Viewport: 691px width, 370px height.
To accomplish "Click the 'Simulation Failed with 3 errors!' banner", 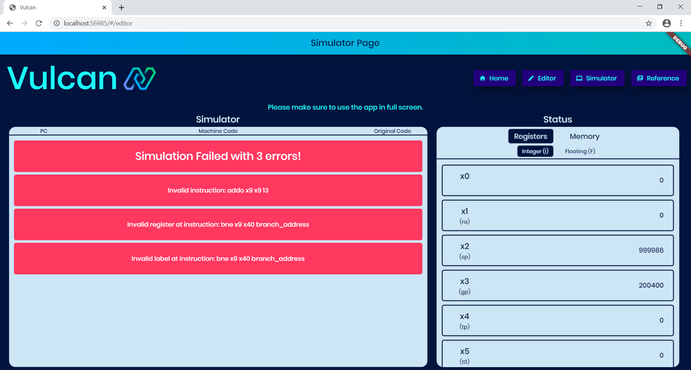I will 218,156.
